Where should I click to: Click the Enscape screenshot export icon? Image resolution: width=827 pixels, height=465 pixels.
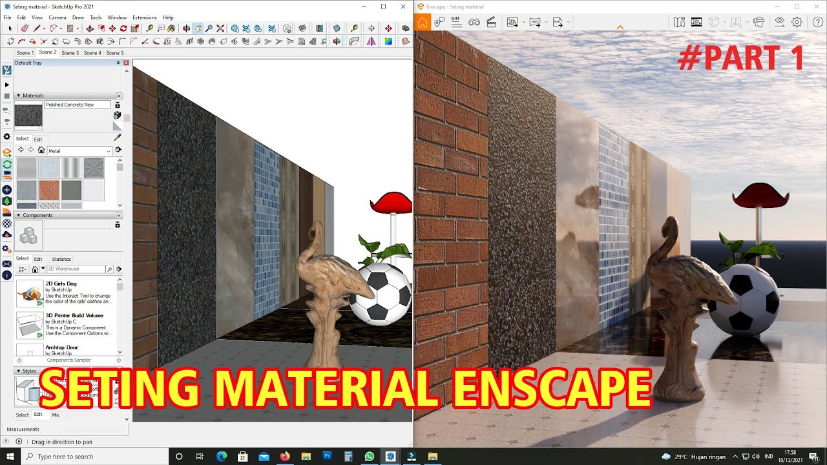(512, 22)
